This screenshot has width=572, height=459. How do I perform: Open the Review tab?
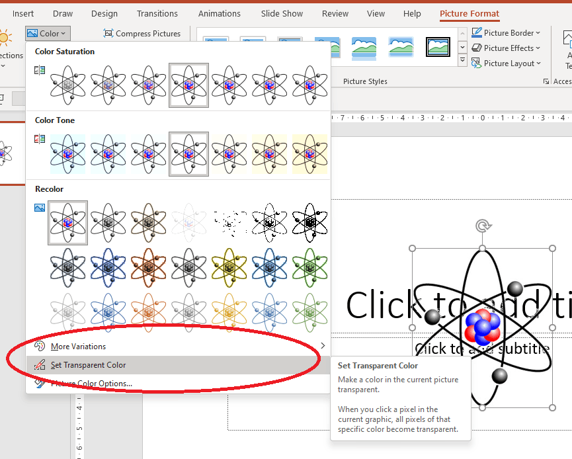335,13
